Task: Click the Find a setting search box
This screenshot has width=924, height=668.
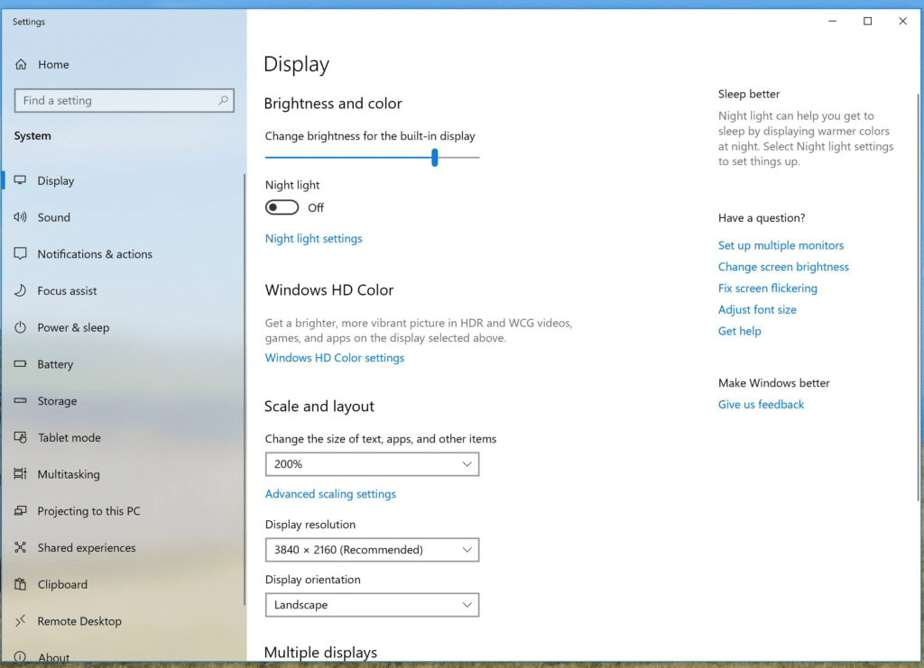Action: point(124,101)
